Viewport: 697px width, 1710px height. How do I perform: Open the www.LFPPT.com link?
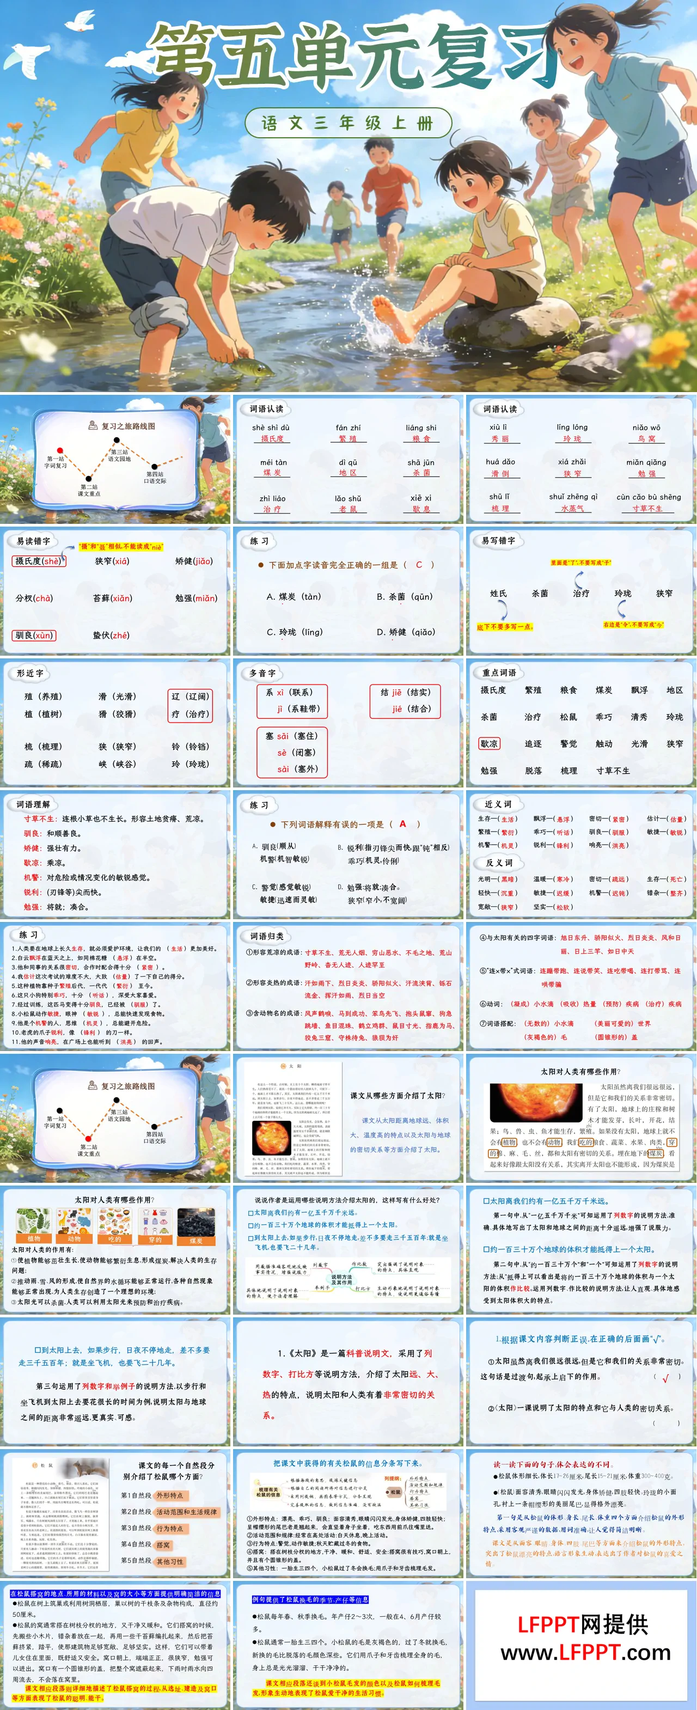(585, 1652)
